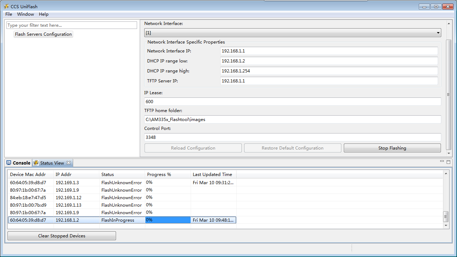Close the Status View tab

point(69,163)
